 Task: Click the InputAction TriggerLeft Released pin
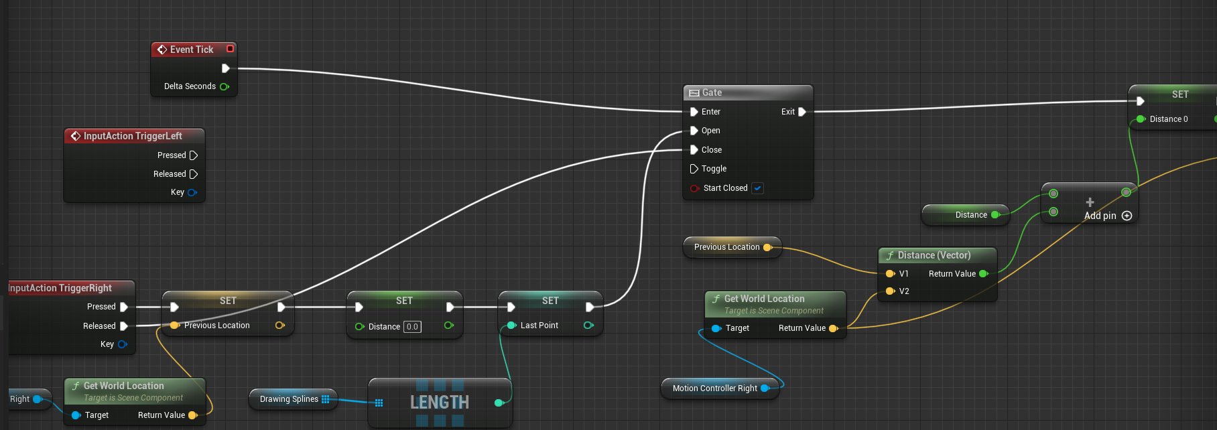click(x=194, y=174)
